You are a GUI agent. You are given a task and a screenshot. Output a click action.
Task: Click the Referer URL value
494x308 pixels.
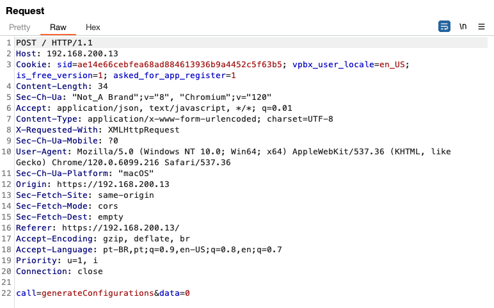(121, 228)
